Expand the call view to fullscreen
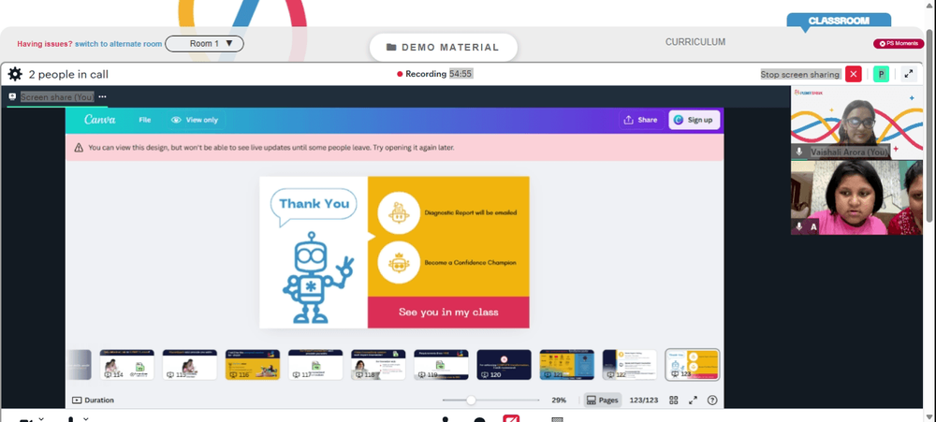936x422 pixels. pyautogui.click(x=909, y=74)
